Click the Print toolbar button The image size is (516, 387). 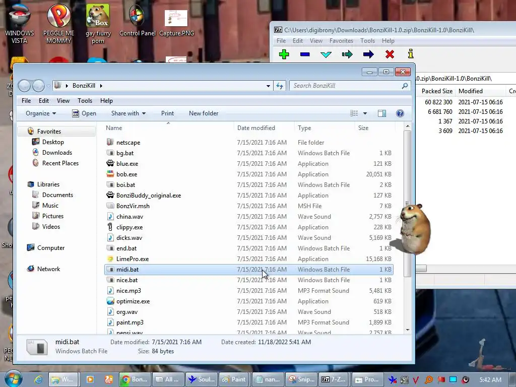tap(167, 113)
